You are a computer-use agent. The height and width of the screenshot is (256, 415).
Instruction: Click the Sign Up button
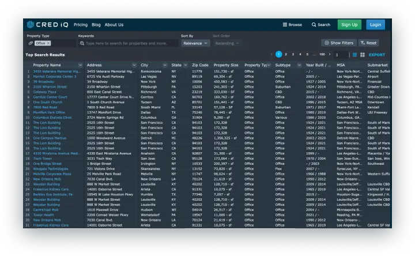coord(349,25)
